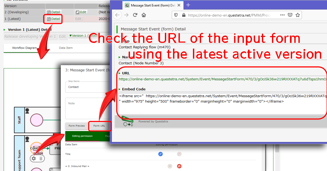Set Title to hidden with crossed-eye icon

coord(179,154)
